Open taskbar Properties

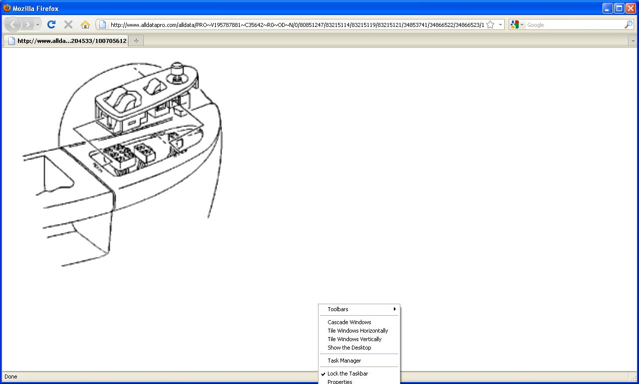click(359, 382)
